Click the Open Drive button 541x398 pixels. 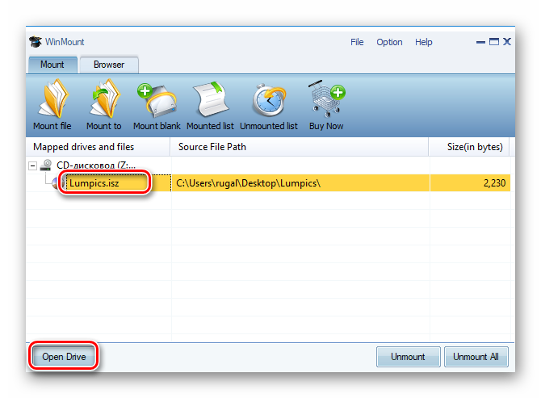point(64,357)
